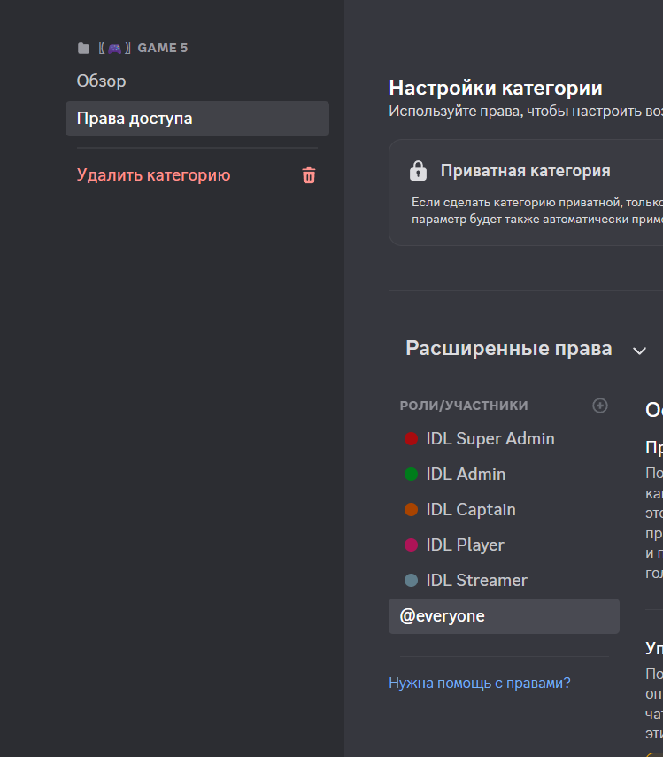
Task: Click the gray-blue dot of IDL Streamer
Action: [x=411, y=581]
